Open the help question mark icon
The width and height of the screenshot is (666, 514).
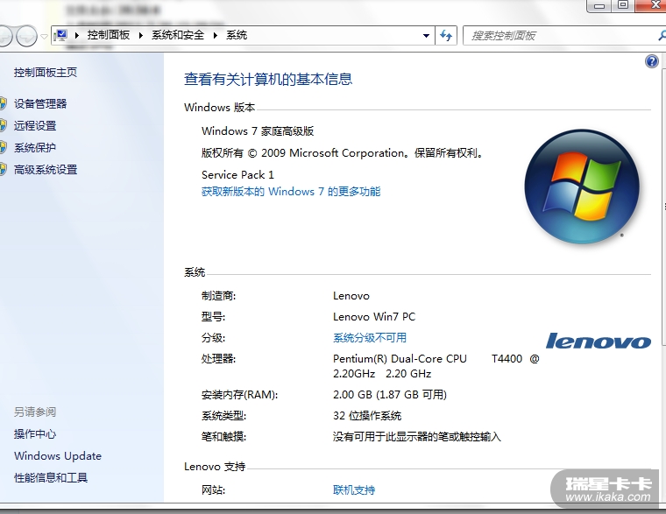[x=652, y=61]
